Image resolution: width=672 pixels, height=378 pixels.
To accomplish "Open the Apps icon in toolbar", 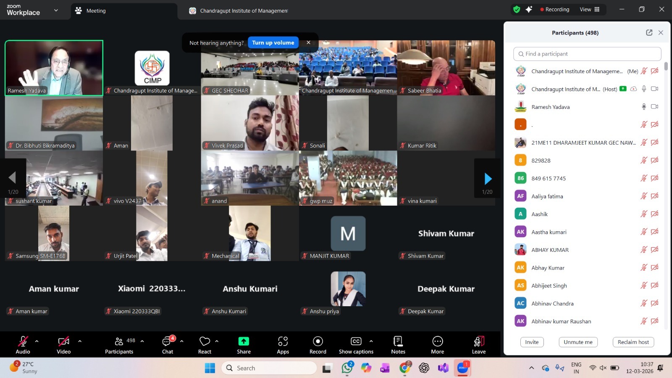I will (x=283, y=341).
